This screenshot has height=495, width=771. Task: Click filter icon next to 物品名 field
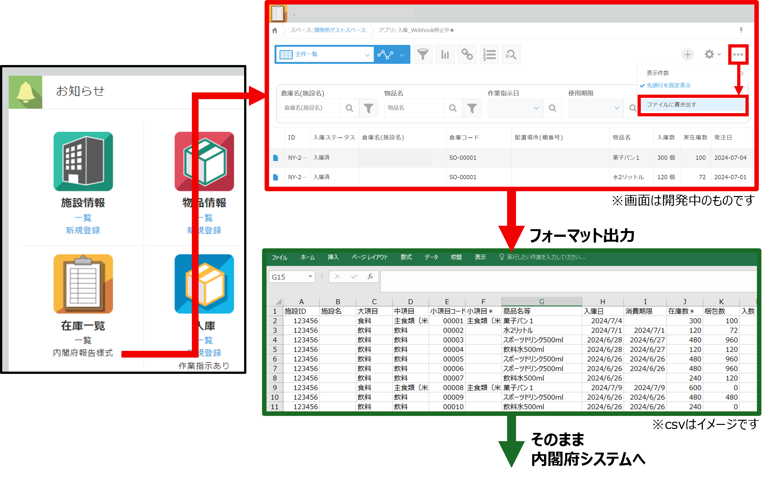pos(472,108)
